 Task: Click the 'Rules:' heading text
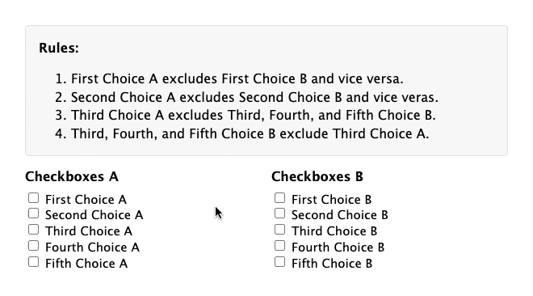(x=59, y=48)
